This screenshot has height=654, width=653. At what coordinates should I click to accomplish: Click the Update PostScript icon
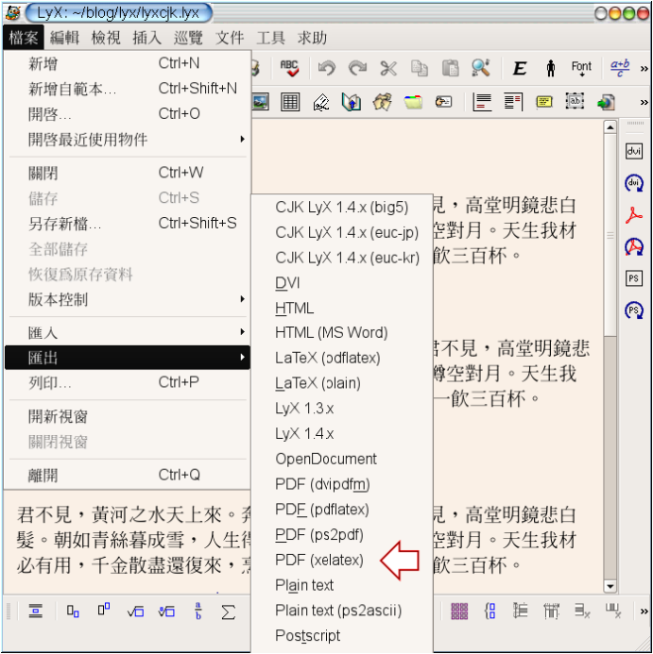coord(634,310)
